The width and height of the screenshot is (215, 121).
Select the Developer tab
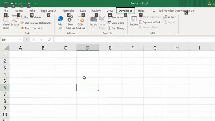click(x=125, y=11)
